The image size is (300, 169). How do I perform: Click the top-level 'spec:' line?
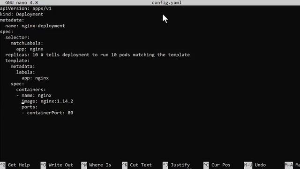click(7, 32)
